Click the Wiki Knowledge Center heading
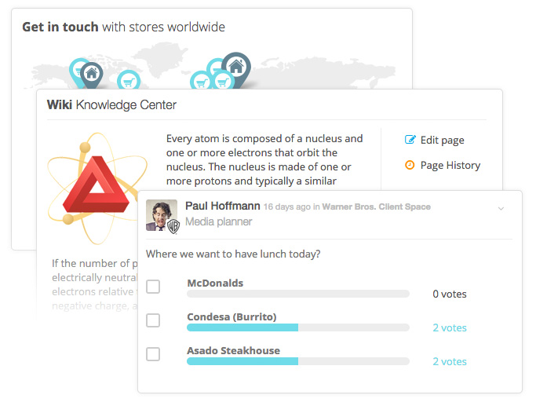Image resolution: width=536 pixels, height=406 pixels. (x=111, y=105)
